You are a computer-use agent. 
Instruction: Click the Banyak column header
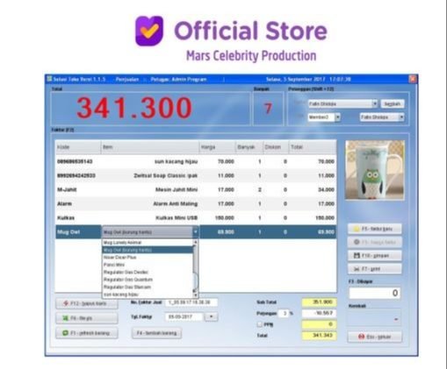[x=249, y=147]
